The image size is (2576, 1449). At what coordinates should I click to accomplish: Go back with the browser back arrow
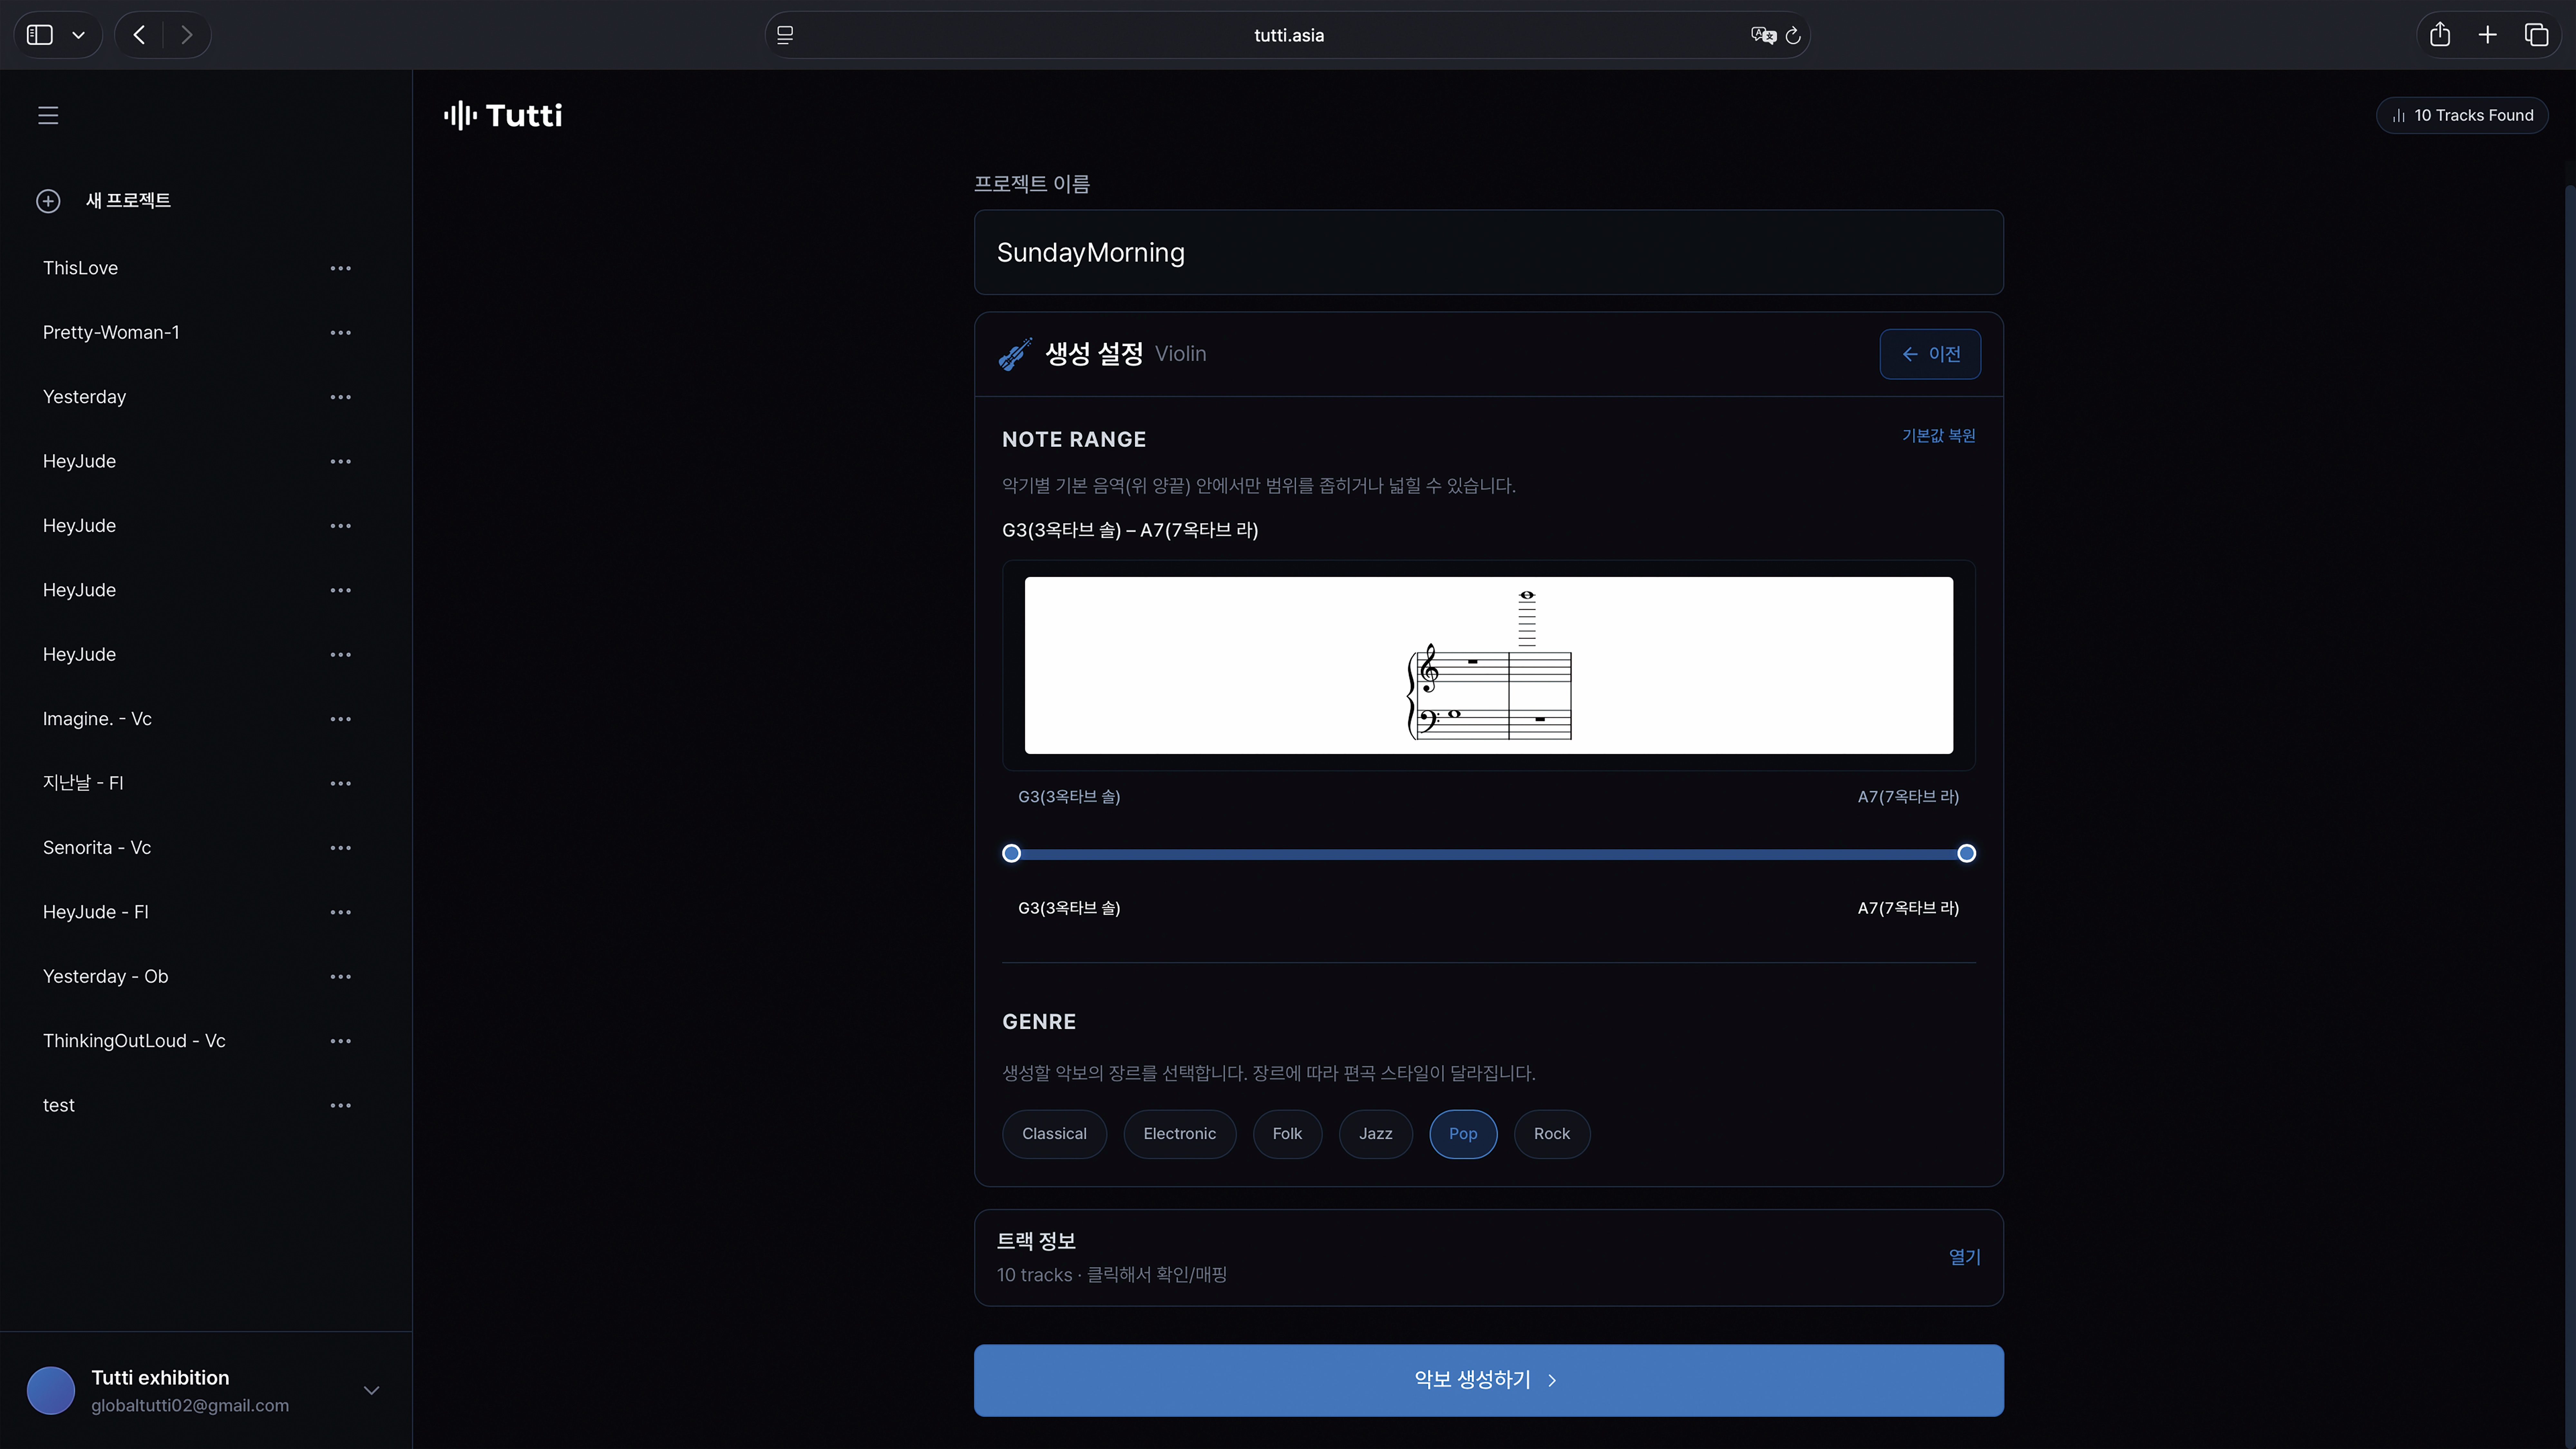tap(139, 35)
